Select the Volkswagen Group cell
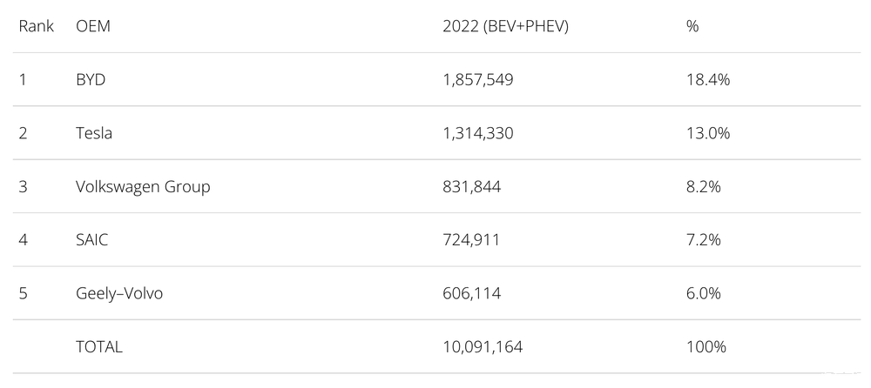This screenshot has width=871, height=388. (143, 186)
